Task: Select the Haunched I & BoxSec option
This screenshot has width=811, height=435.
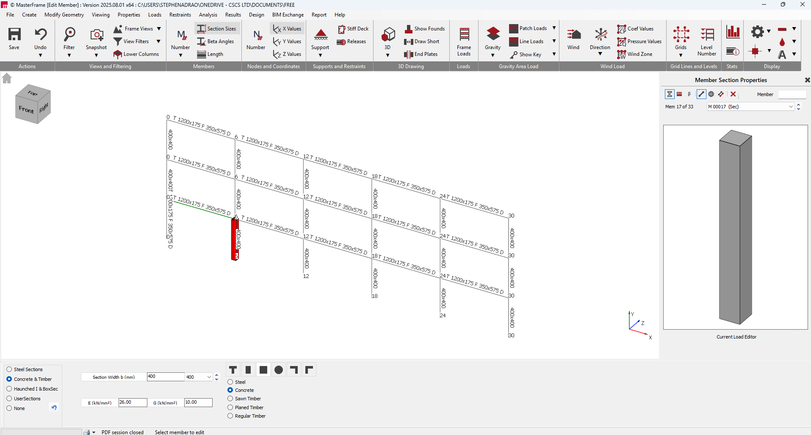Action: tap(9, 389)
